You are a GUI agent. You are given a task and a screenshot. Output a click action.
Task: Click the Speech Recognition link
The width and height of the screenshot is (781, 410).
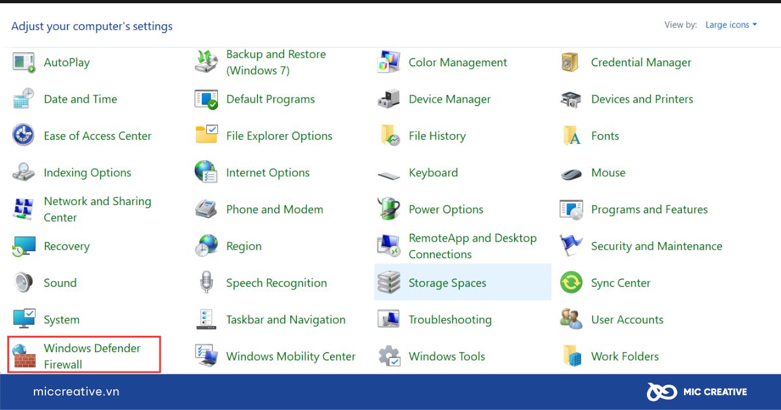point(277,283)
